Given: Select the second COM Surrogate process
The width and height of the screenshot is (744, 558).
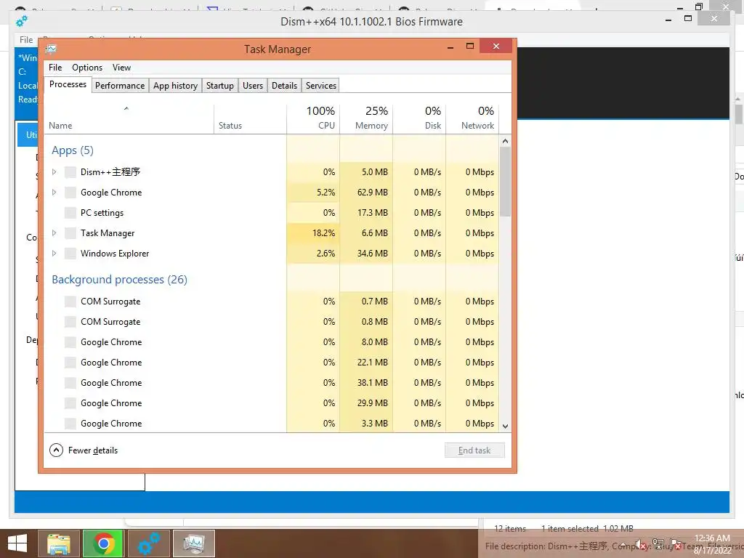Looking at the screenshot, I should (x=272, y=322).
